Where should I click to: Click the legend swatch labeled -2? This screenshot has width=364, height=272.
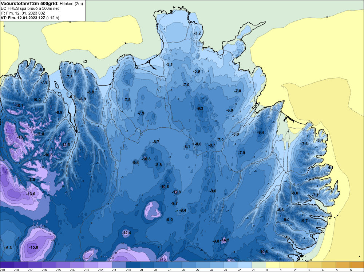tap(245, 265)
